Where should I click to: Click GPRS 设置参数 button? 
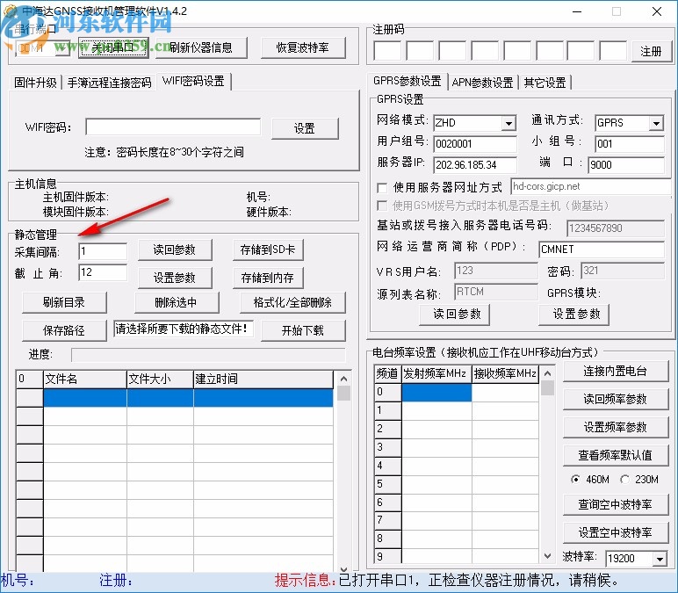[x=573, y=314]
